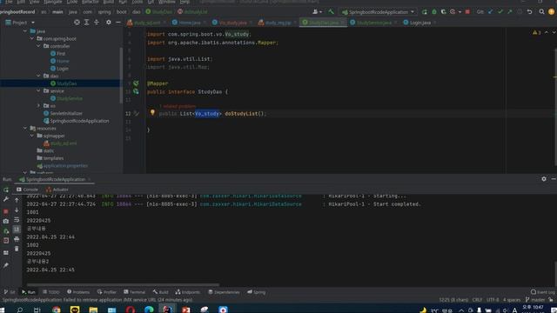
Task: Click the Build project hammer icon
Action: click(331, 11)
